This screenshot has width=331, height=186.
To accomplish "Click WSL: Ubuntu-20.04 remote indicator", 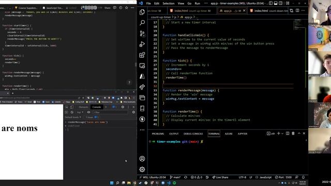I will 153,177.
